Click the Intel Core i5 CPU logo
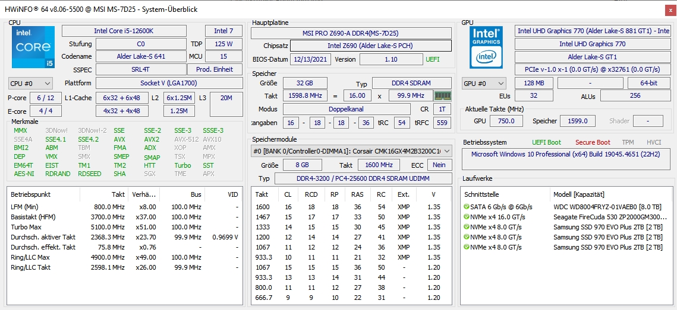This screenshot has height=310, width=677. [x=33, y=47]
